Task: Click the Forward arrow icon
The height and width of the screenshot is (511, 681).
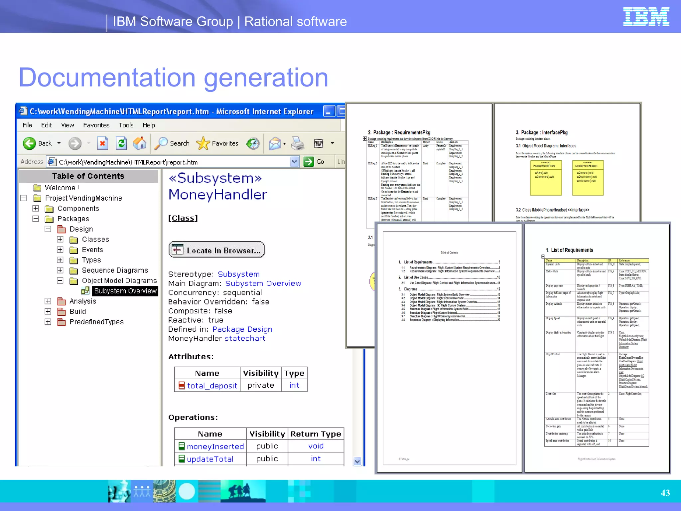Action: pyautogui.click(x=75, y=143)
